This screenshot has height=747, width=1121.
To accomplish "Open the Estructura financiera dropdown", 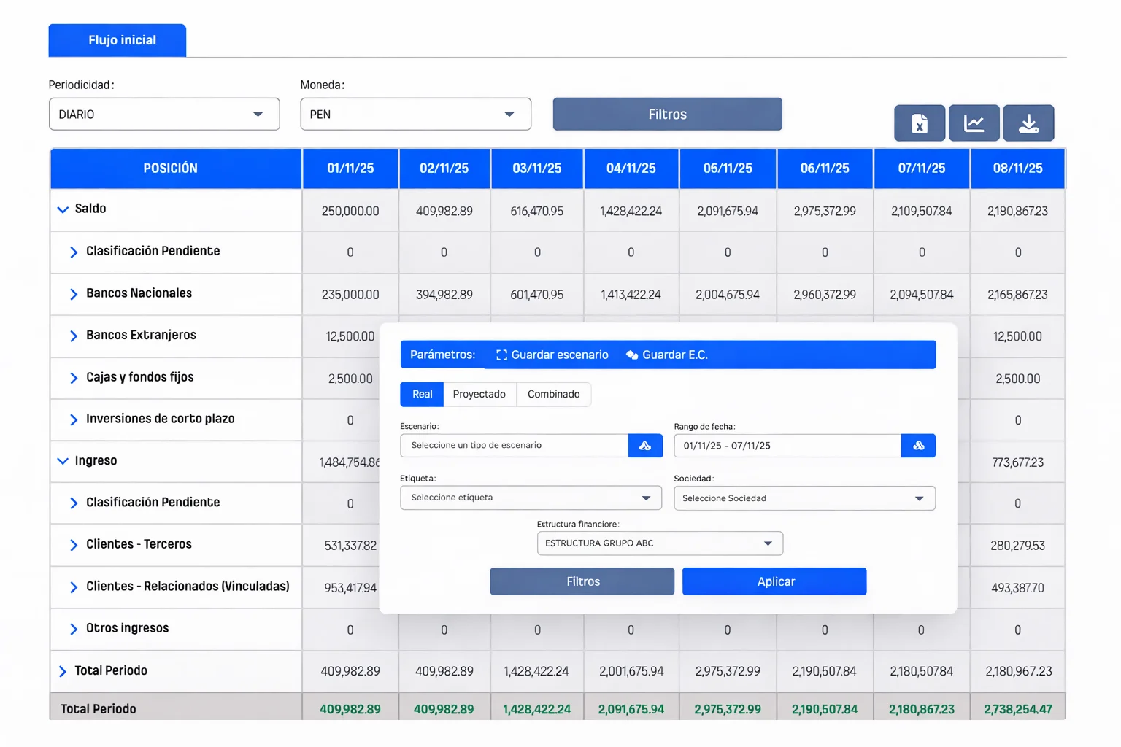I will pyautogui.click(x=660, y=543).
